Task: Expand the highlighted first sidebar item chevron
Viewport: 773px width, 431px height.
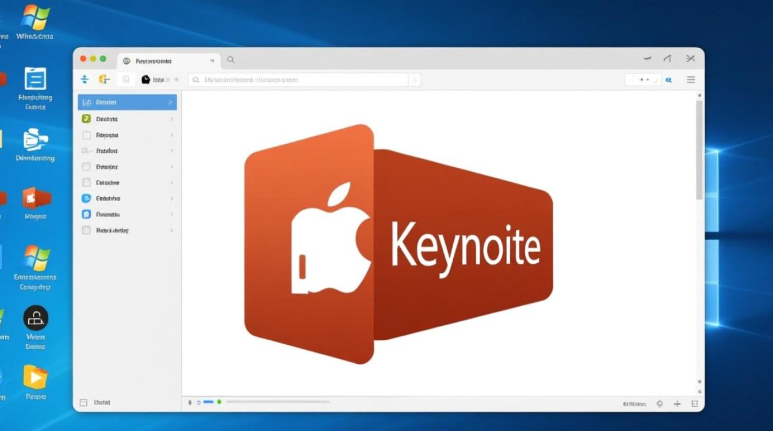Action: point(170,102)
